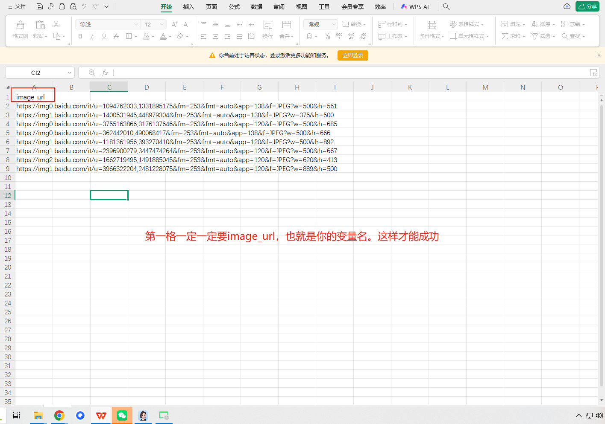Switch to the 插入 (Insert) tab
605x424 pixels.
pos(188,7)
